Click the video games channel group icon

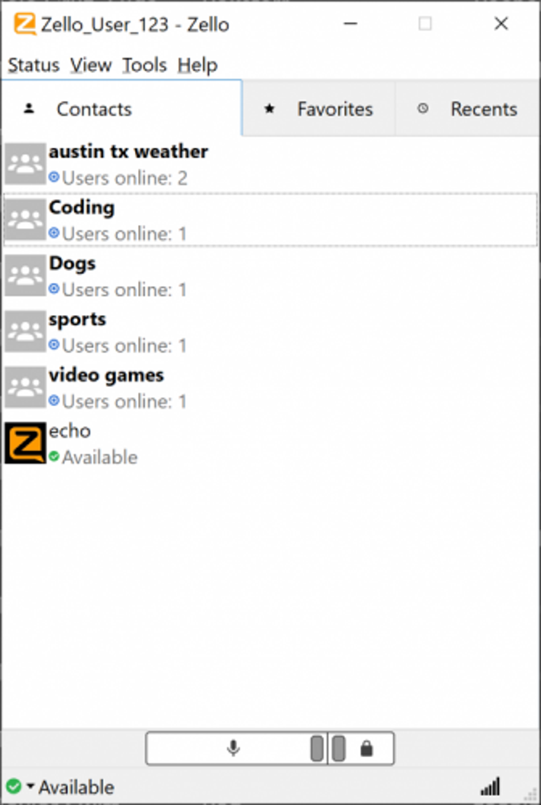[25, 387]
